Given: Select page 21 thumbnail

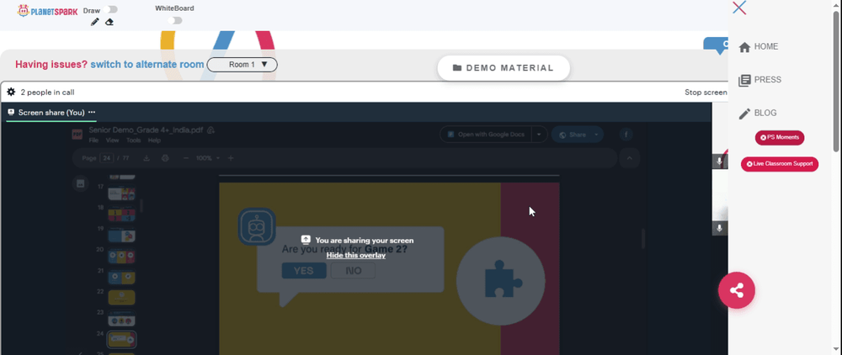Looking at the screenshot, I should click(121, 278).
